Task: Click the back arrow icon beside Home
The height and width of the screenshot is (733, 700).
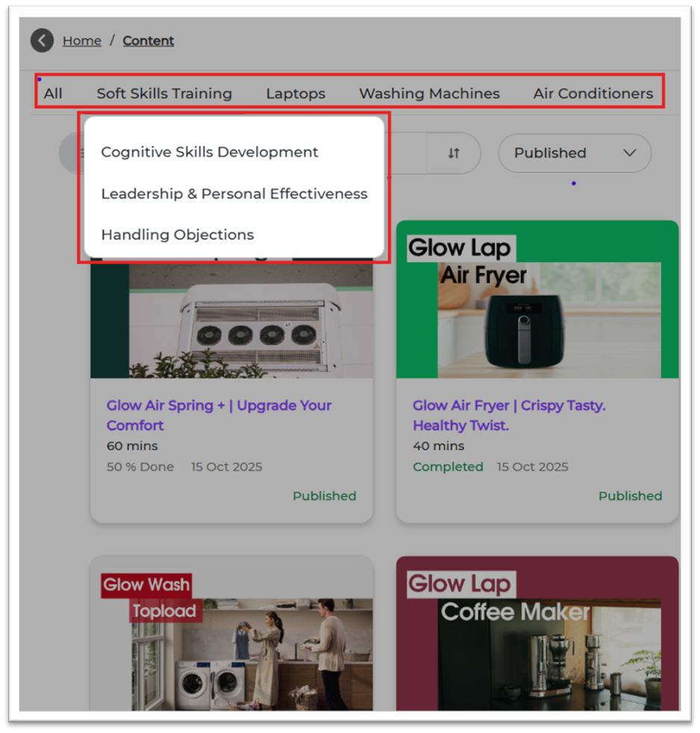Action: [x=42, y=40]
